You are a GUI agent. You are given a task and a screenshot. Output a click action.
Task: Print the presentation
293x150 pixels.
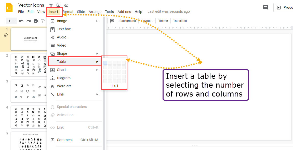36,21
